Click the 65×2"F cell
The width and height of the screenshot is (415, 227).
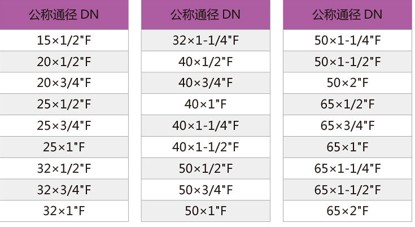[x=347, y=211]
